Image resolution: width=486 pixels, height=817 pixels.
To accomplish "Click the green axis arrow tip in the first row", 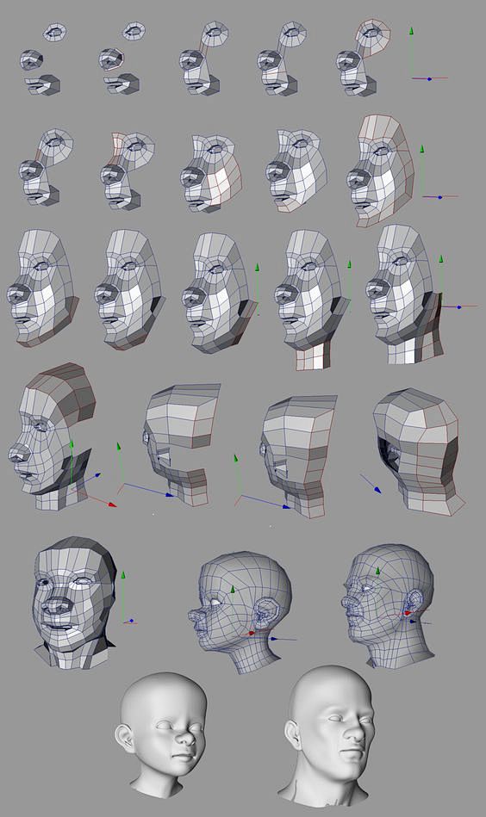I will click(411, 31).
